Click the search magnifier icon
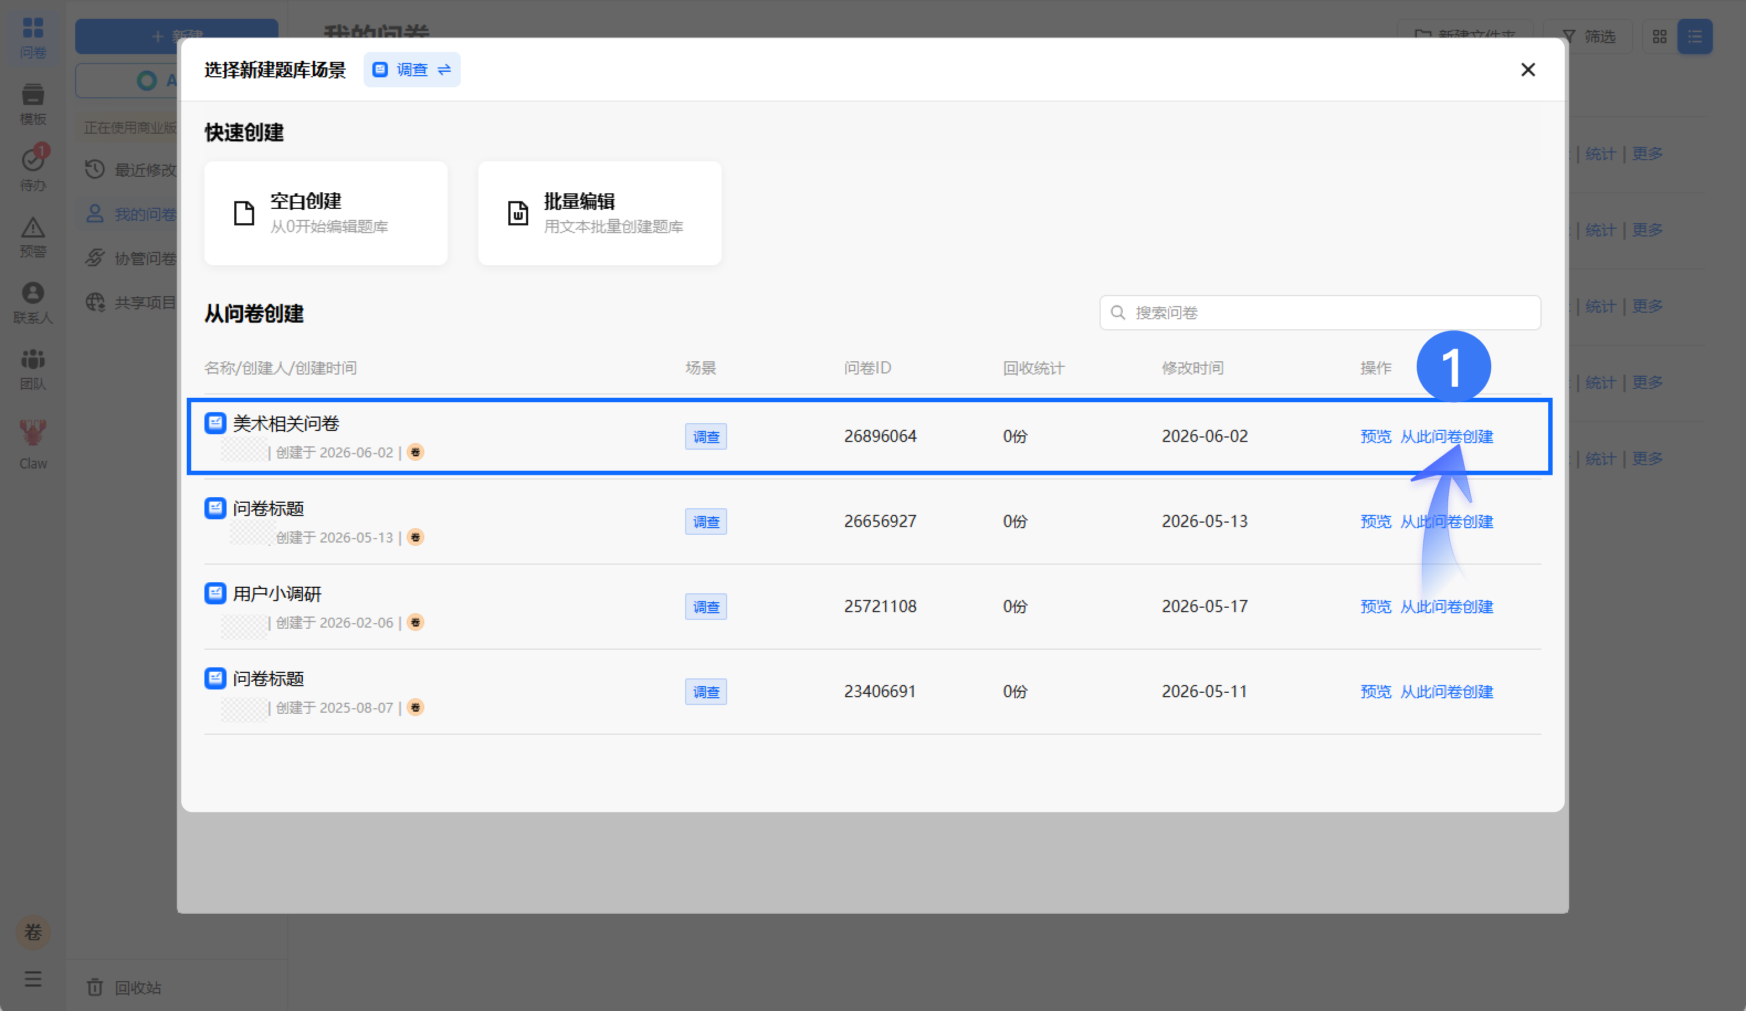Viewport: 1746px width, 1011px height. [x=1118, y=313]
